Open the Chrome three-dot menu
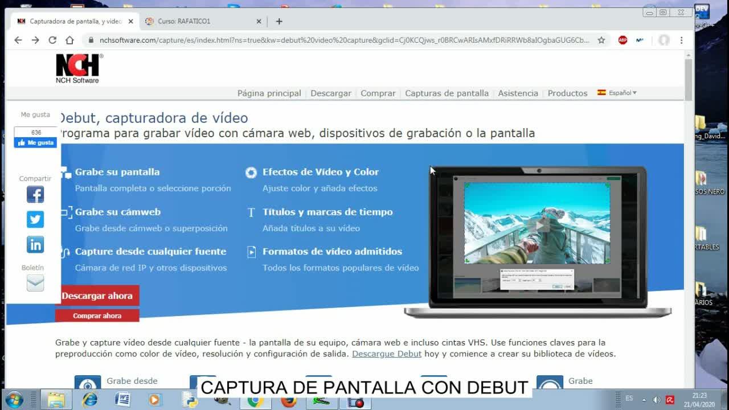The width and height of the screenshot is (729, 410). [681, 40]
